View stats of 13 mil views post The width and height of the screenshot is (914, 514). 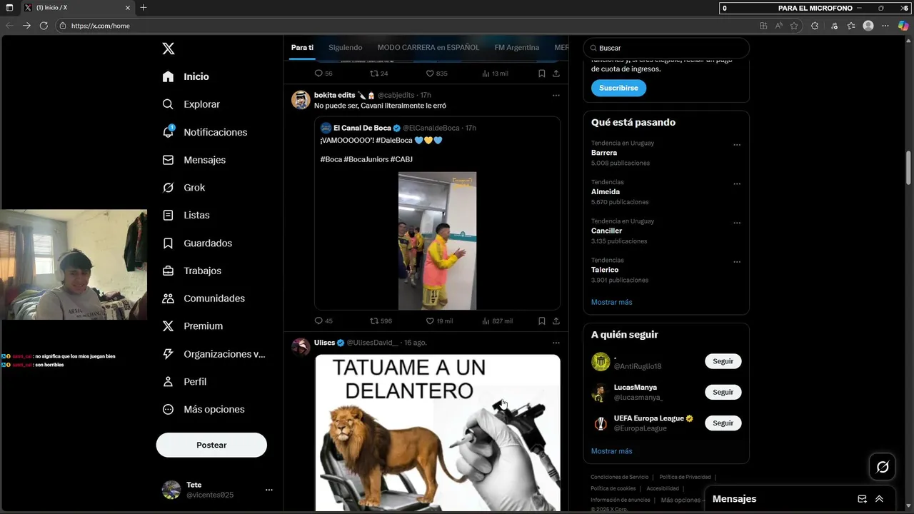pyautogui.click(x=495, y=74)
